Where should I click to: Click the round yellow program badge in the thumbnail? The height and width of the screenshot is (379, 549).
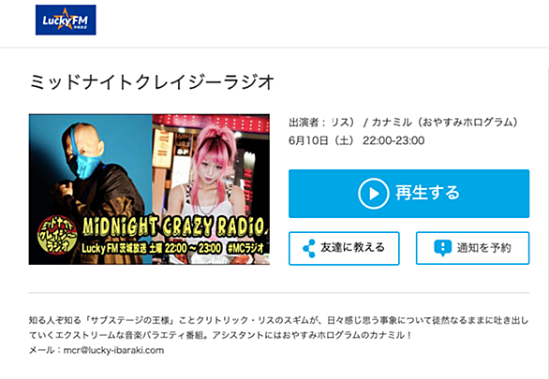coord(57,235)
